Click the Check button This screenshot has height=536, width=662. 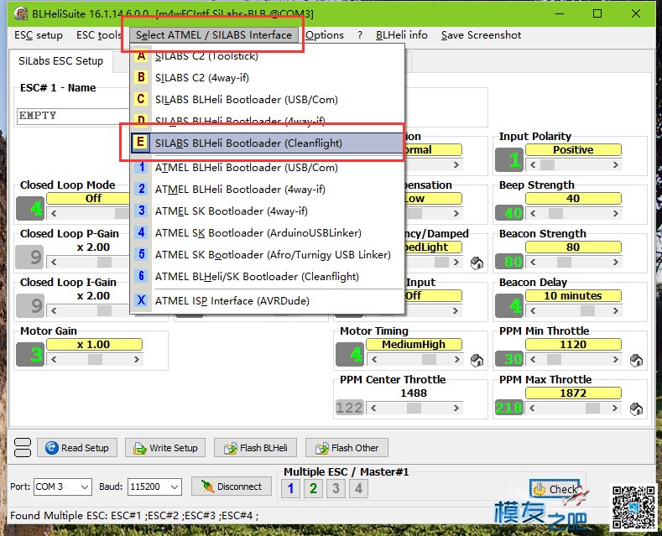pyautogui.click(x=555, y=489)
